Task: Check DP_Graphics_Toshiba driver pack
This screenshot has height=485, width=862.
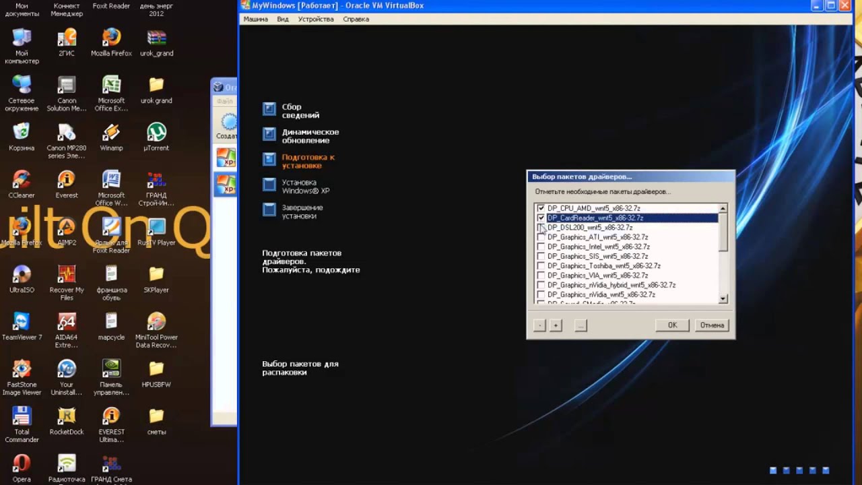Action: pos(541,266)
